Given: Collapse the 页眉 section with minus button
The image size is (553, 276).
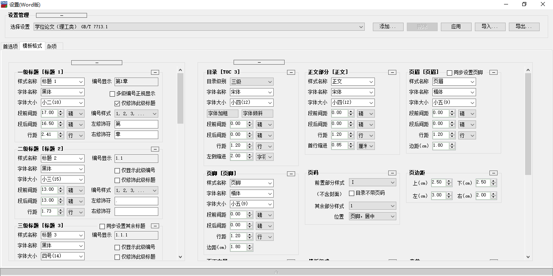Looking at the screenshot, I should tap(493, 72).
